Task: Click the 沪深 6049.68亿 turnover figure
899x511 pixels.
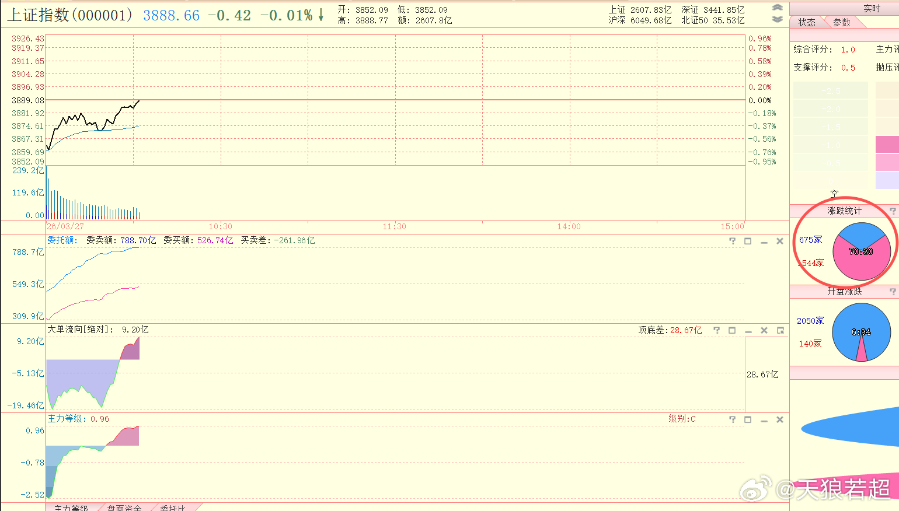Action: click(640, 20)
